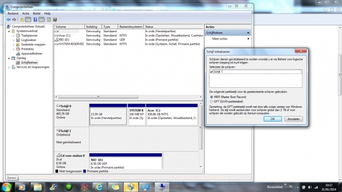Collapse the Systeemwerkset tree node
The width and height of the screenshot is (342, 192).
(9, 31)
